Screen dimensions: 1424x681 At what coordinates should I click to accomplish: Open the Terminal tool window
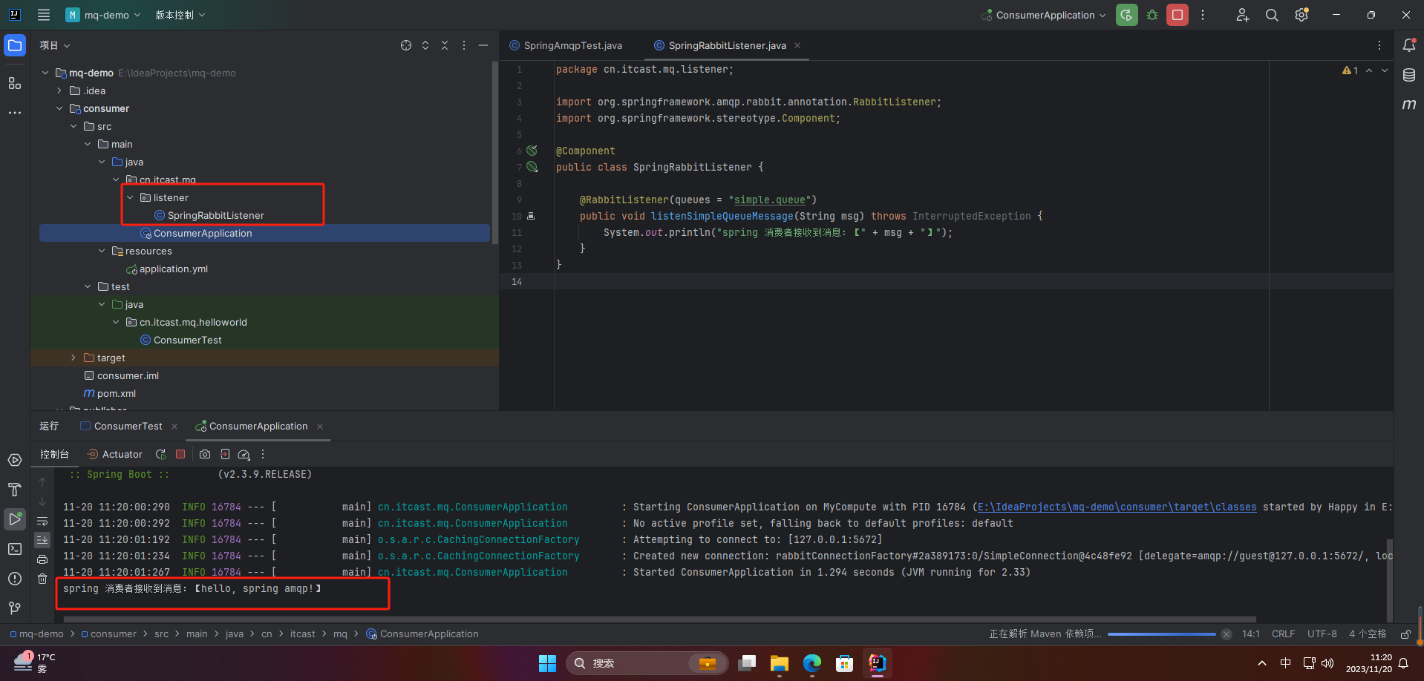(x=15, y=549)
